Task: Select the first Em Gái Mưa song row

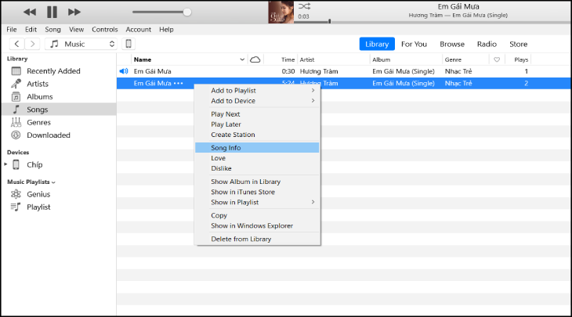Action: click(x=344, y=71)
